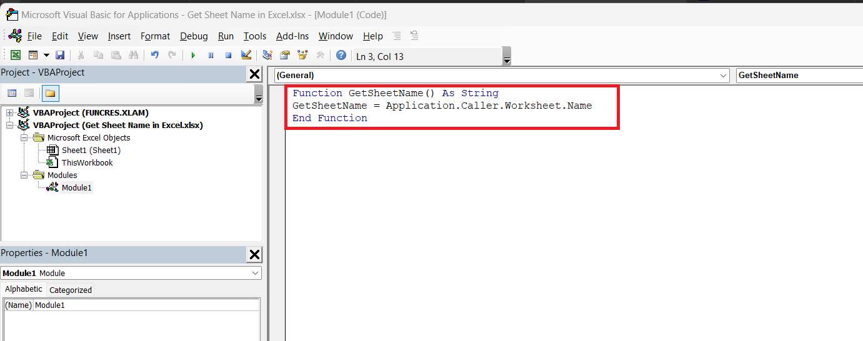This screenshot has width=863, height=341.
Task: Click Project pane toolbar overflow arrow
Action: tap(258, 96)
